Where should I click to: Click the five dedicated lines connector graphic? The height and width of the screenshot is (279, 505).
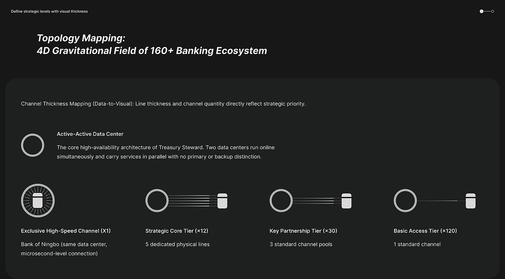coord(193,201)
